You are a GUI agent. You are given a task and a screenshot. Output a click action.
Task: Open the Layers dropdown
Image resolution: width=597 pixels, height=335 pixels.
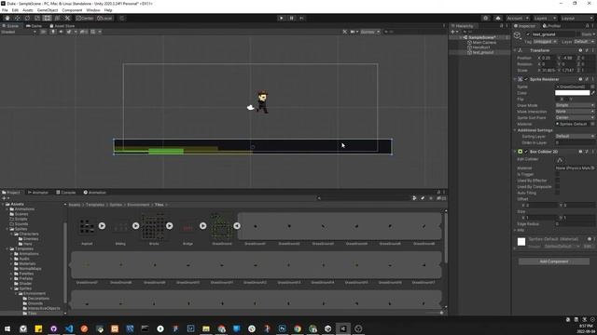tap(544, 19)
